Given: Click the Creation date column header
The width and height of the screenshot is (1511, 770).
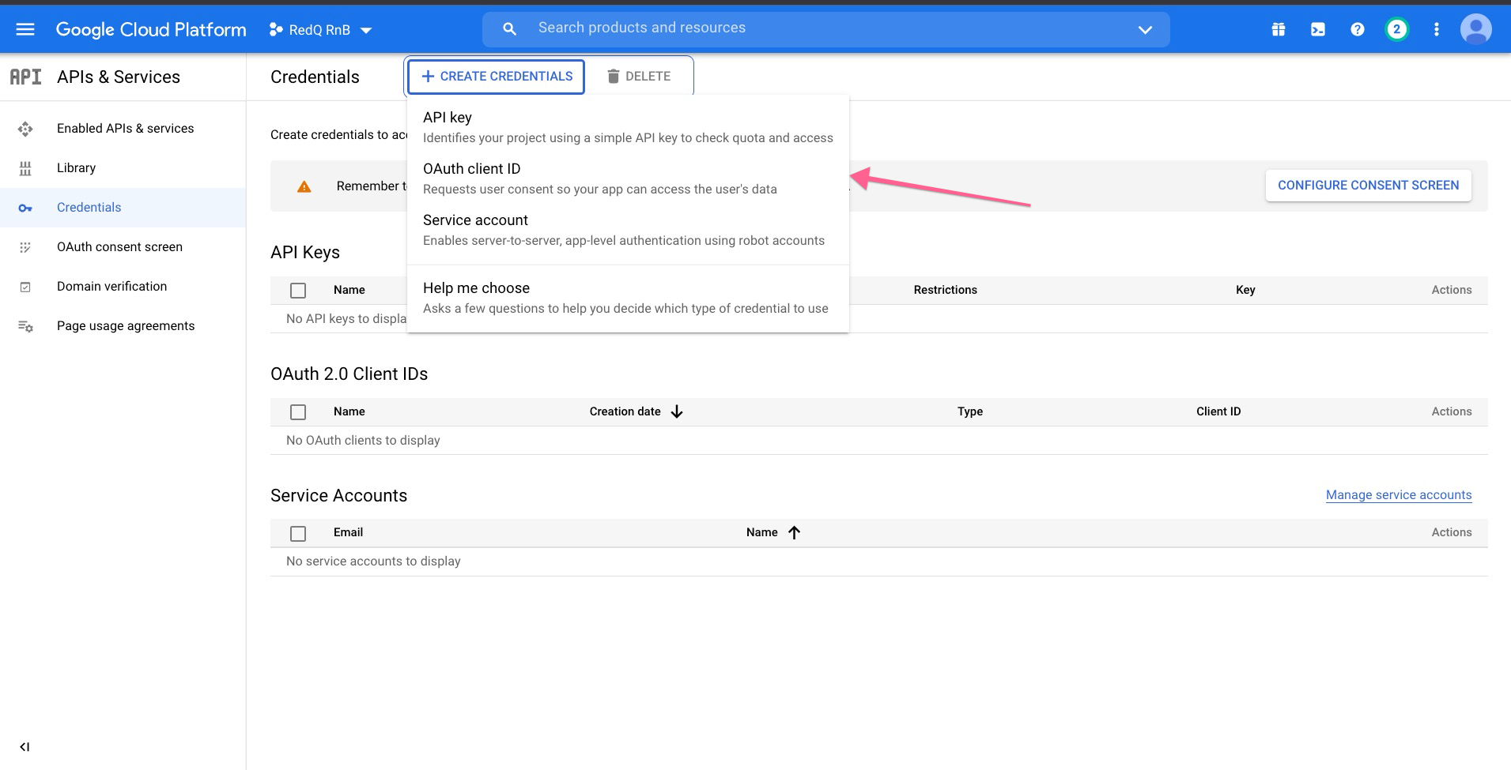Looking at the screenshot, I should tap(625, 411).
